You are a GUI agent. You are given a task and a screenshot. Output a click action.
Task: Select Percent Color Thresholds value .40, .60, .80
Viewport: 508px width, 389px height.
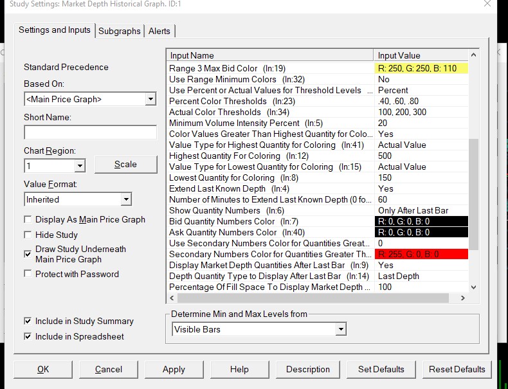[421, 102]
